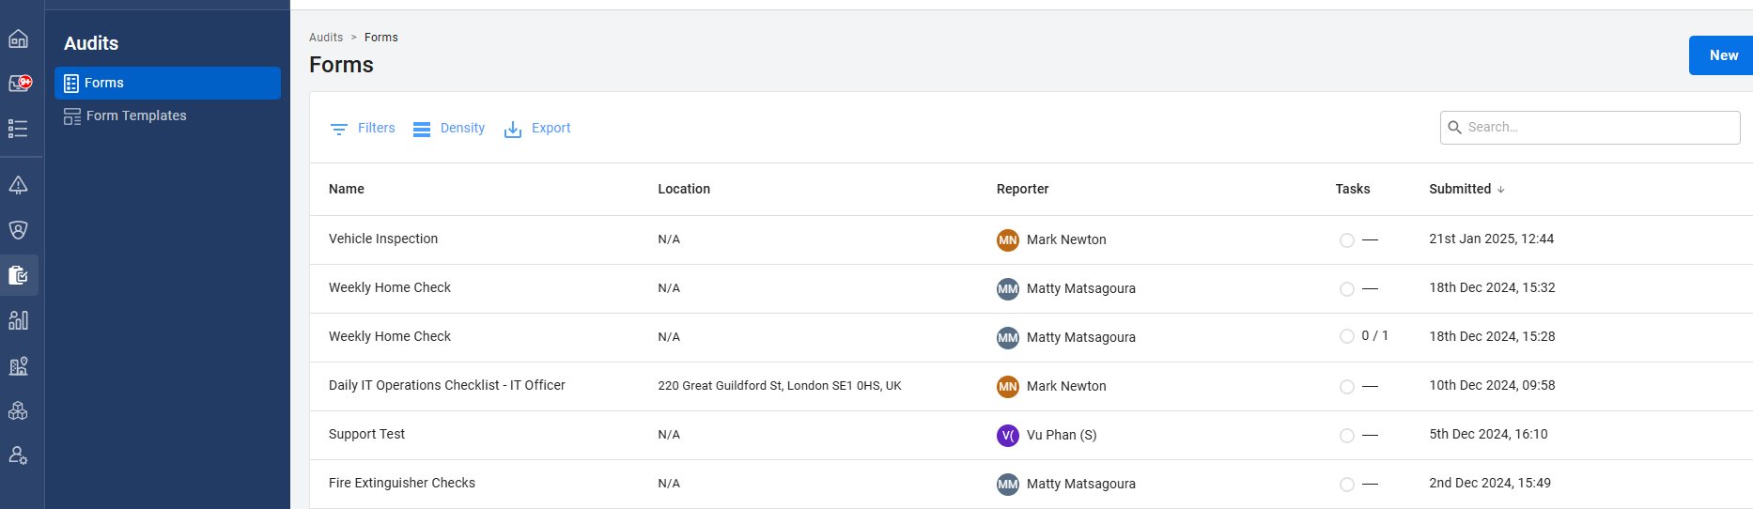Click the stacked cubes icon in sidebar
The height and width of the screenshot is (509, 1753).
[x=19, y=410]
